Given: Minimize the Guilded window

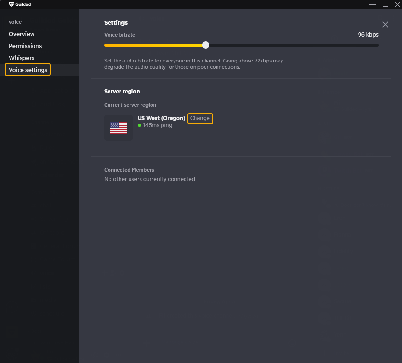Looking at the screenshot, I should tap(373, 4).
